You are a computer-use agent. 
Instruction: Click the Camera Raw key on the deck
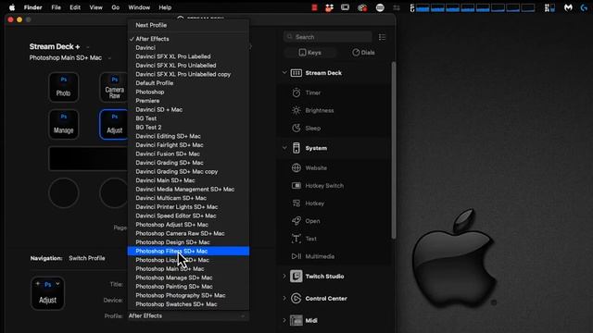click(x=113, y=87)
